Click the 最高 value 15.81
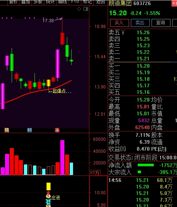The width and height of the screenshot is (177, 207). point(143,107)
